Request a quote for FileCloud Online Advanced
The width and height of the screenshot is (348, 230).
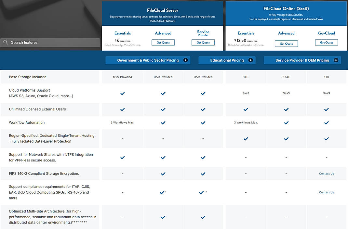click(286, 44)
